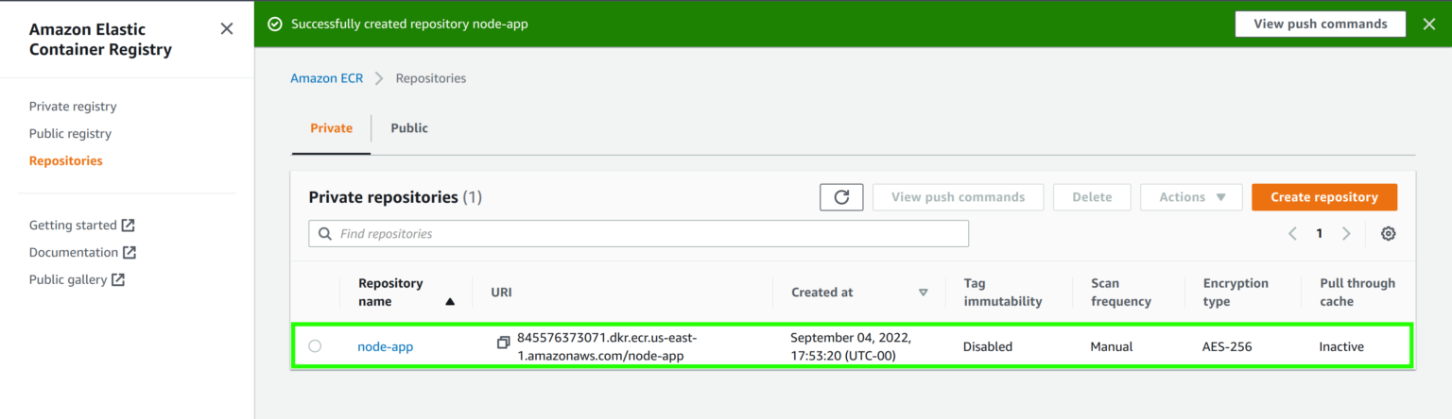This screenshot has height=419, width=1452.
Task: Open Documentation external link
Action: [83, 253]
